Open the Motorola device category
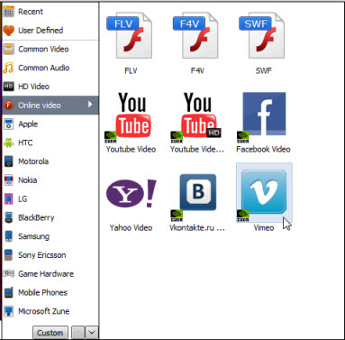The image size is (345, 340). tap(50, 161)
